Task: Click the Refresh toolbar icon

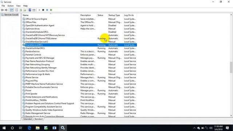Action: [x=21, y=10]
